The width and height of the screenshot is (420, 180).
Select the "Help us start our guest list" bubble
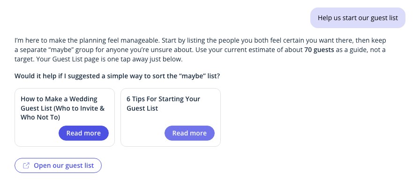click(x=358, y=18)
